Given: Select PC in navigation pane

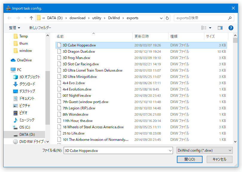Looking at the screenshot, I should click(19, 70).
